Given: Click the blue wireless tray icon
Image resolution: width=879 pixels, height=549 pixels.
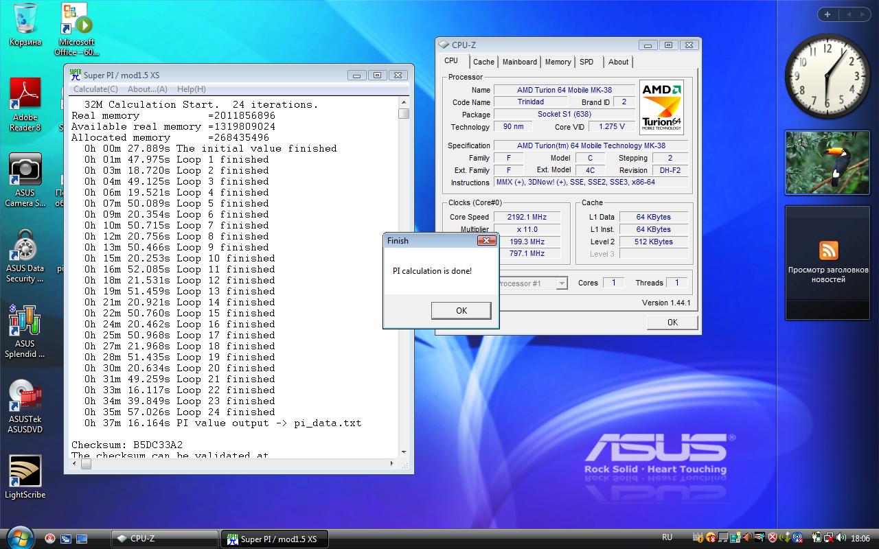Looking at the screenshot, I should coord(797,538).
